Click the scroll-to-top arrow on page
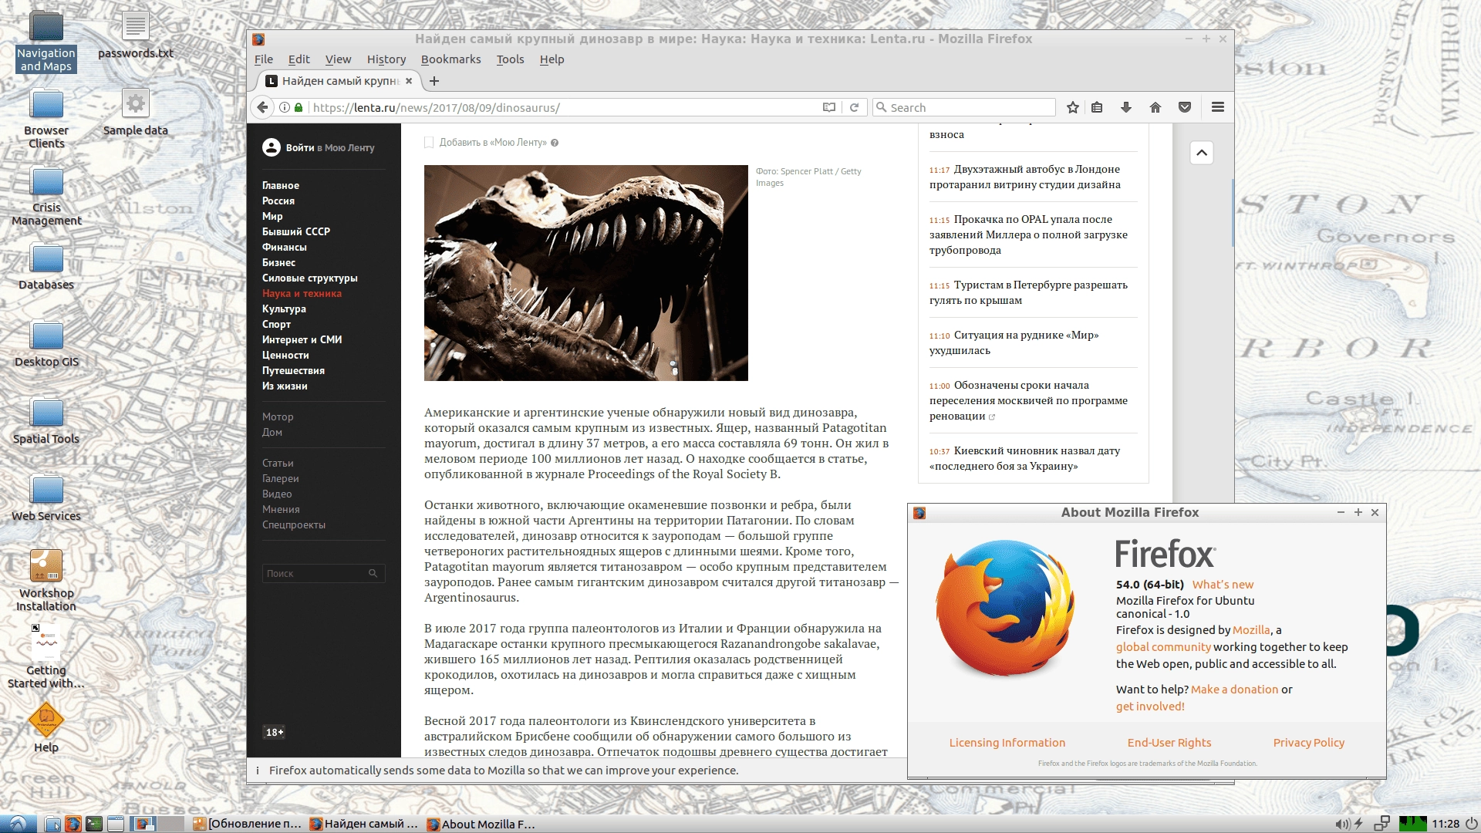 click(1202, 153)
